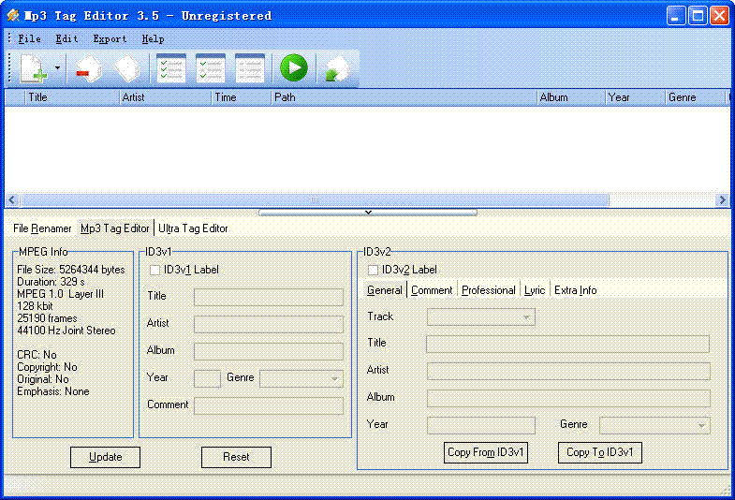Collapse the panel using the splitter chevron

(x=368, y=213)
